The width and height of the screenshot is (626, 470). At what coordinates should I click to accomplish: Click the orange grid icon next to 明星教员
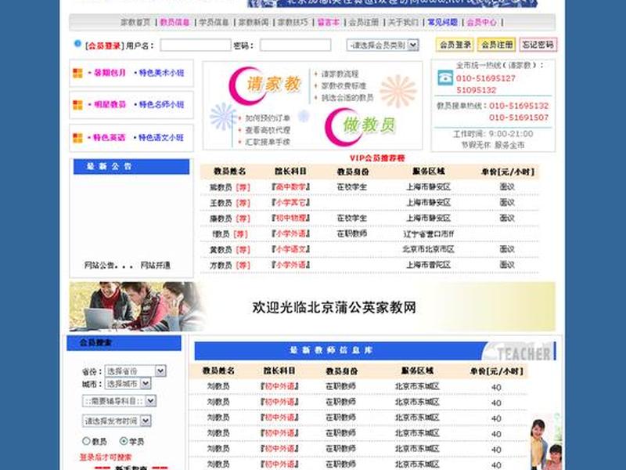(x=77, y=105)
